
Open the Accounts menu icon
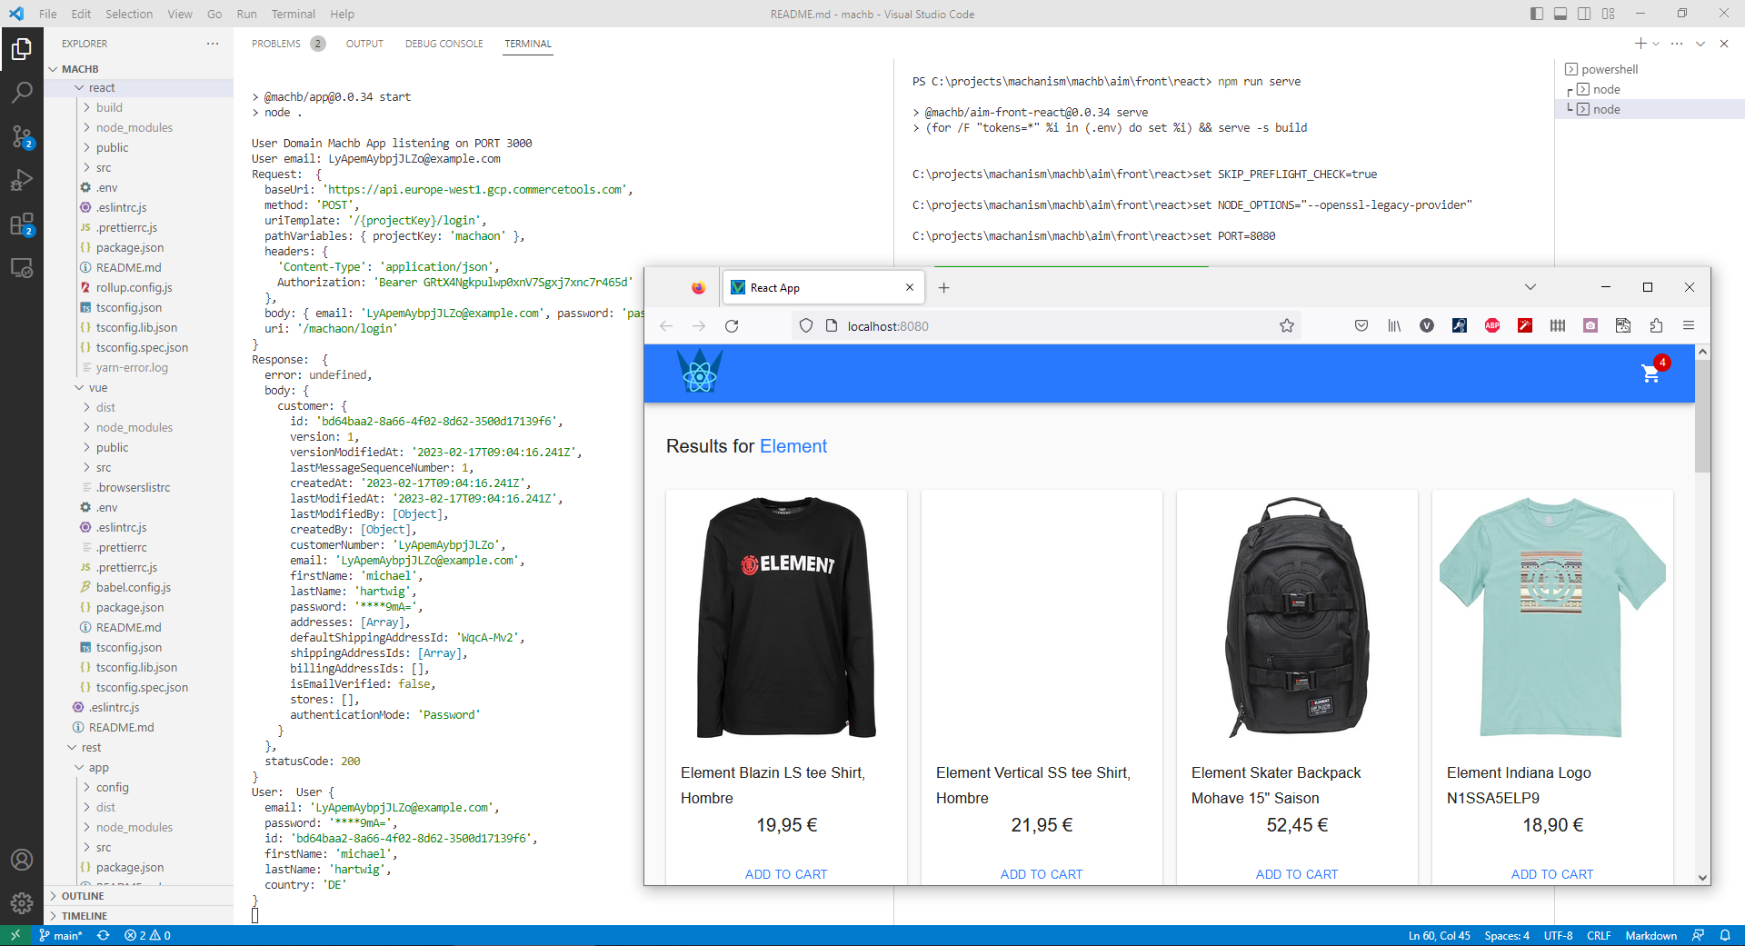[x=22, y=860]
